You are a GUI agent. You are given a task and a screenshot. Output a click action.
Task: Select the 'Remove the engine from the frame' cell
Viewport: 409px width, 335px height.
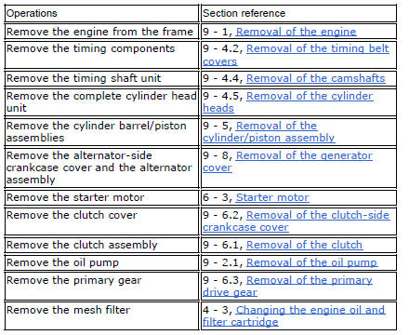pyautogui.click(x=101, y=32)
